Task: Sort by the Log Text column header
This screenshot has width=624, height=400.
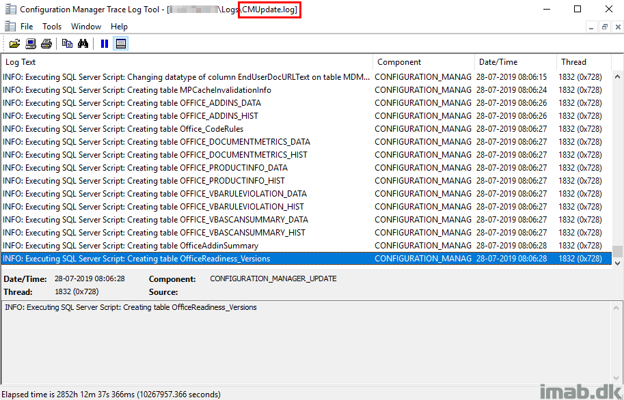Action: (x=187, y=62)
